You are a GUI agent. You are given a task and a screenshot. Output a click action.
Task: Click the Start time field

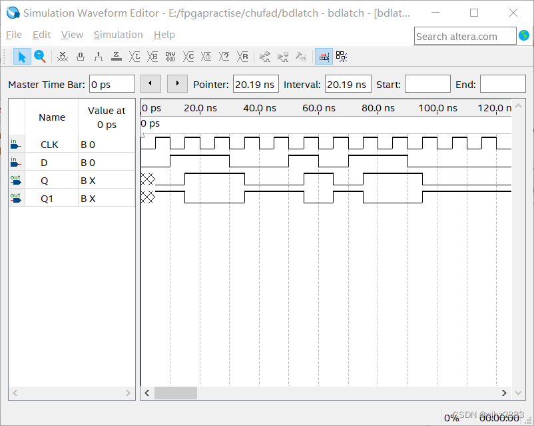coord(427,84)
